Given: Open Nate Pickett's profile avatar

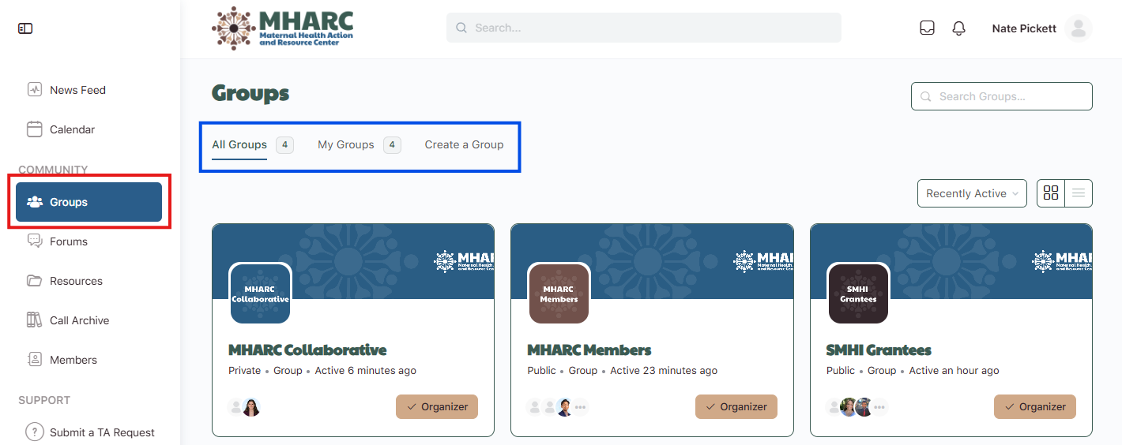Looking at the screenshot, I should click(x=1078, y=28).
